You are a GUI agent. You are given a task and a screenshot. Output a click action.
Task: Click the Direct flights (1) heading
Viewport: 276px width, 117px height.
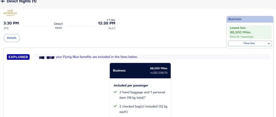coord(21,2)
